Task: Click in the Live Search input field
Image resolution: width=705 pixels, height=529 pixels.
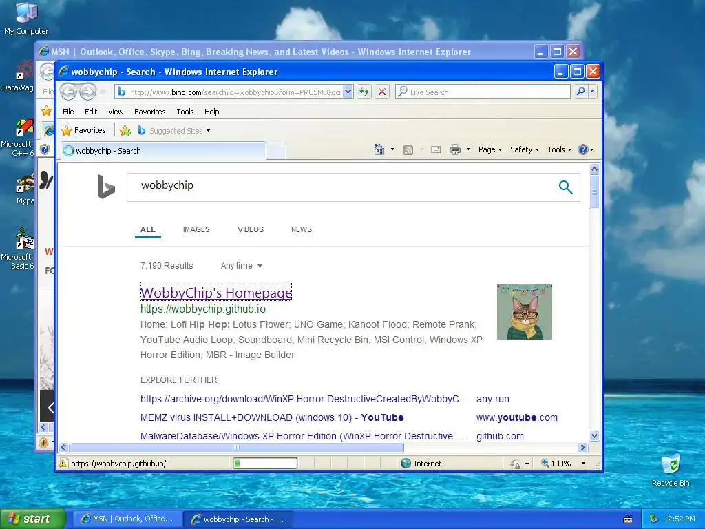Action: tap(483, 92)
